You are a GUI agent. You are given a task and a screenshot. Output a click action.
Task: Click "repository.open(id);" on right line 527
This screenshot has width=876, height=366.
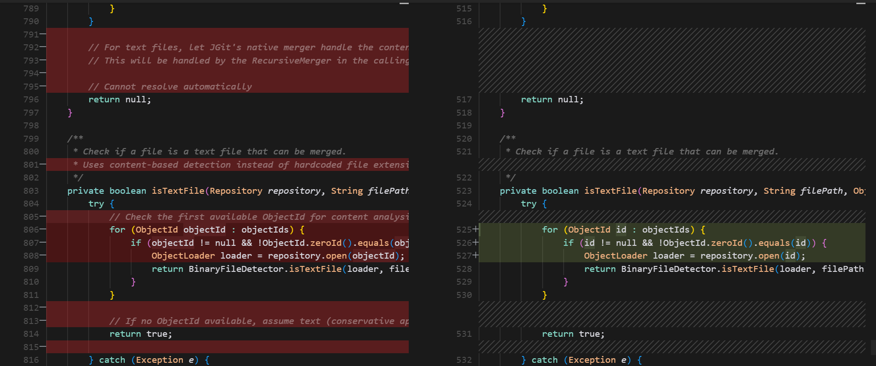click(753, 255)
